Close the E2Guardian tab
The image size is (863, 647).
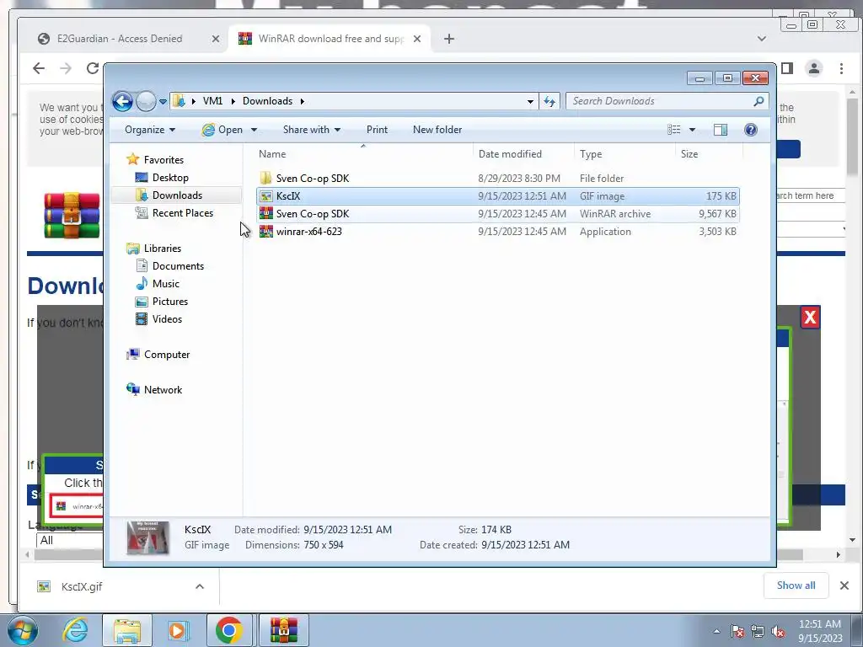tap(215, 39)
